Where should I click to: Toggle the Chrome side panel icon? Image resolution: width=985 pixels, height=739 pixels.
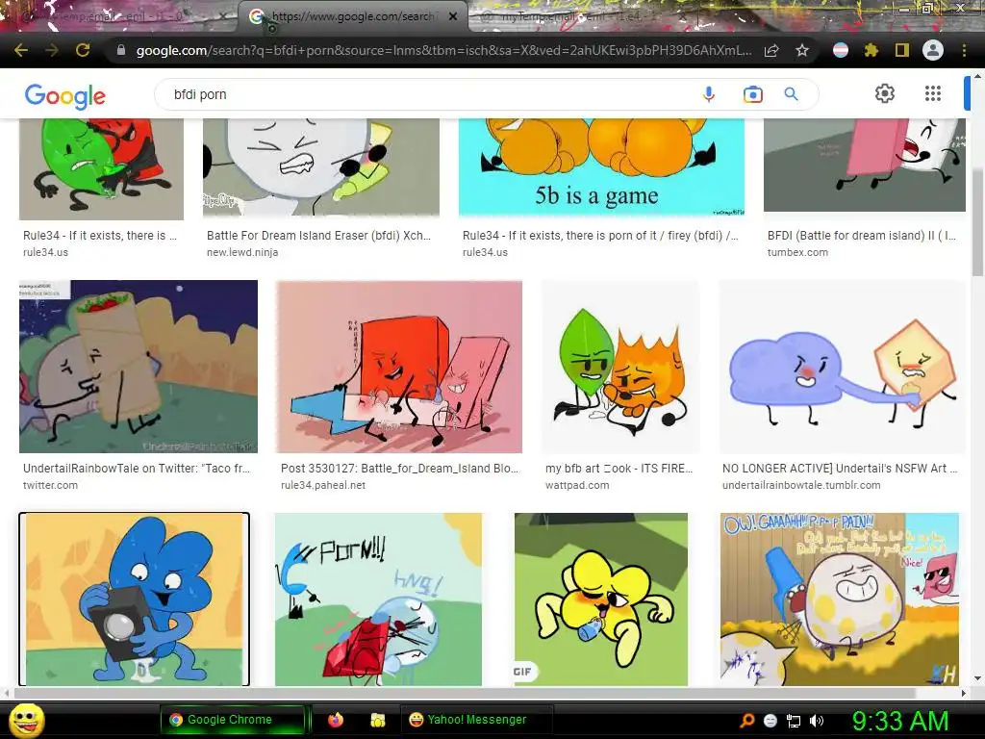(902, 50)
